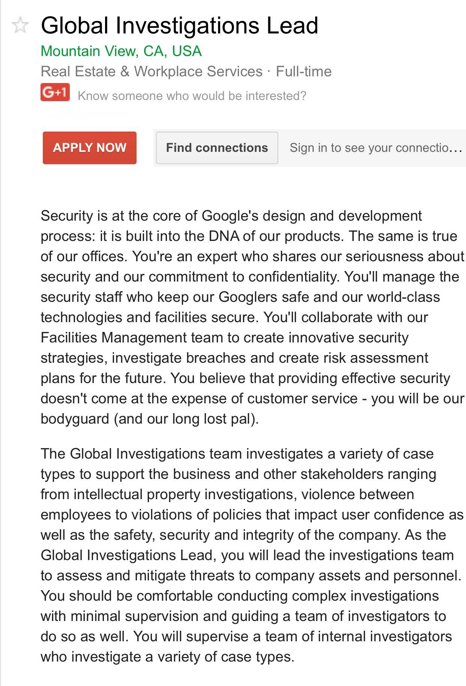The width and height of the screenshot is (466, 686).
Task: Click 'bodyguard (and our long lost pal)' line
Action: [150, 419]
